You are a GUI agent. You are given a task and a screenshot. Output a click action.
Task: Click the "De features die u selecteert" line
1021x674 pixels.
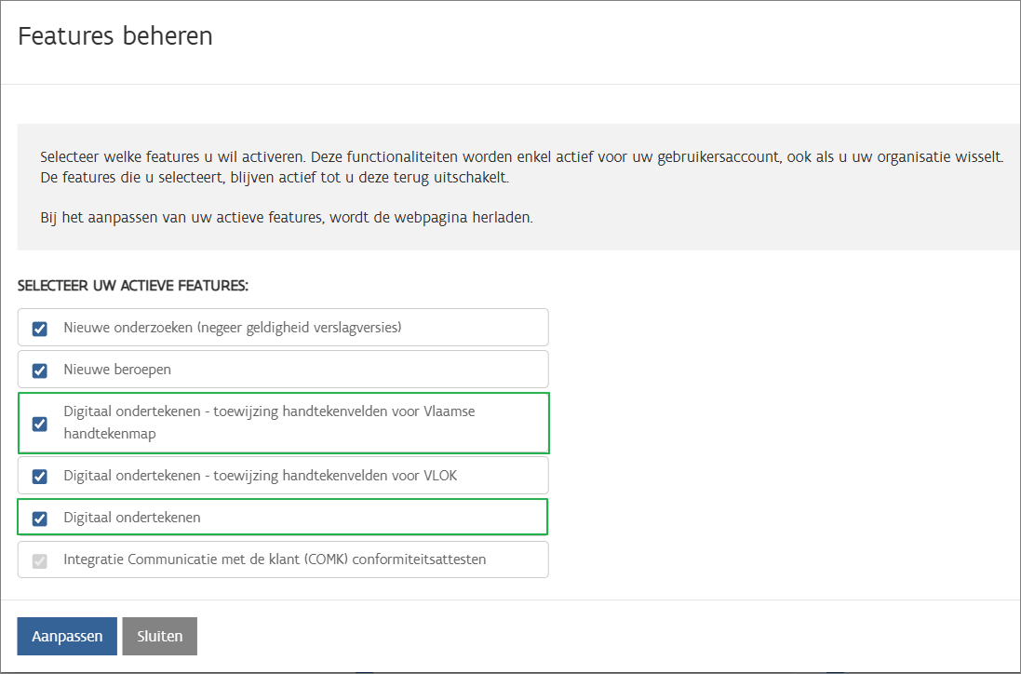275,177
